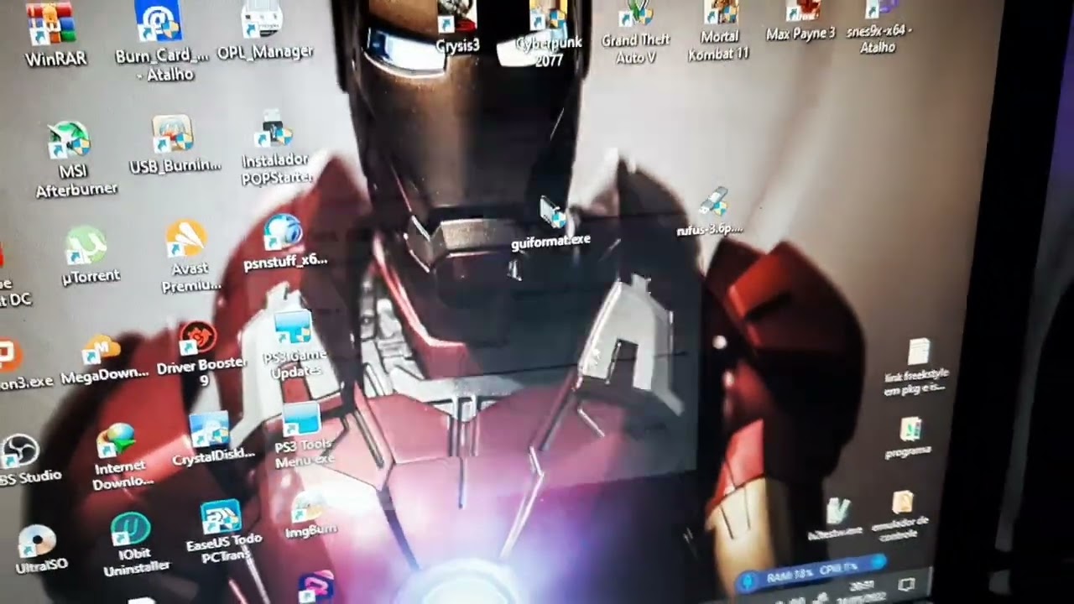Screen dimensions: 1074x604
Task: Open the OPL_Manager desktop icon
Action: pyautogui.click(x=264, y=31)
